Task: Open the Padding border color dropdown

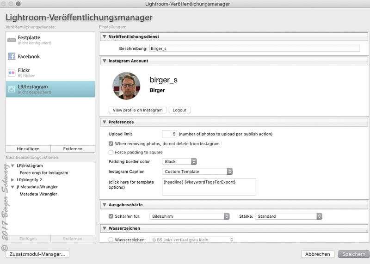Action: point(180,161)
